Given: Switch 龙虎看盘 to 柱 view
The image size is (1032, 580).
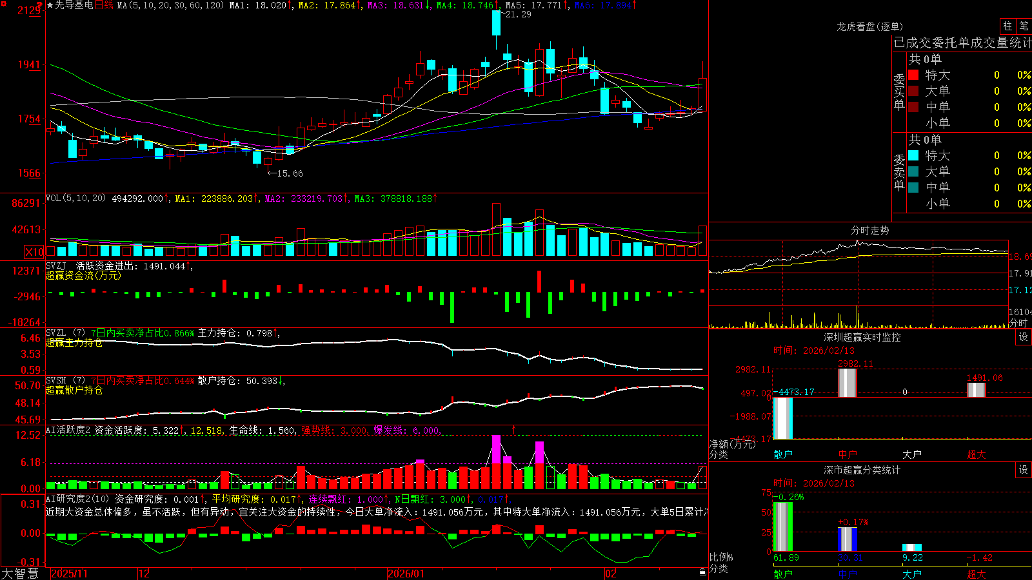Looking at the screenshot, I should [x=1007, y=26].
